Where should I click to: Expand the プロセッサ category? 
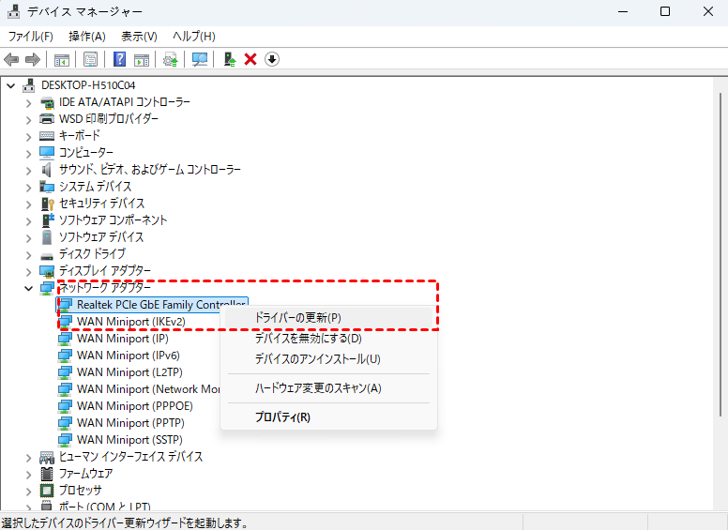[29, 491]
